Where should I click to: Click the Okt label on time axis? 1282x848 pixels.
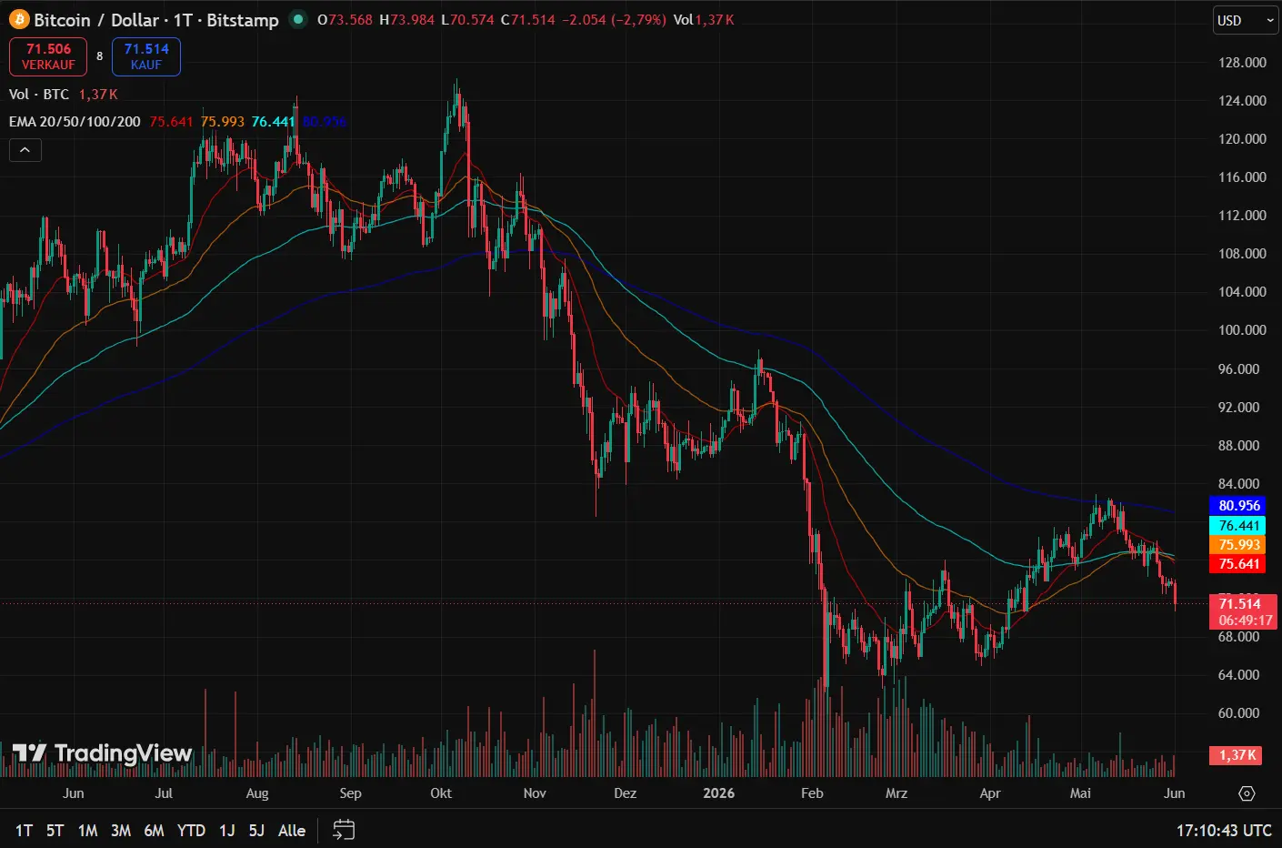441,793
